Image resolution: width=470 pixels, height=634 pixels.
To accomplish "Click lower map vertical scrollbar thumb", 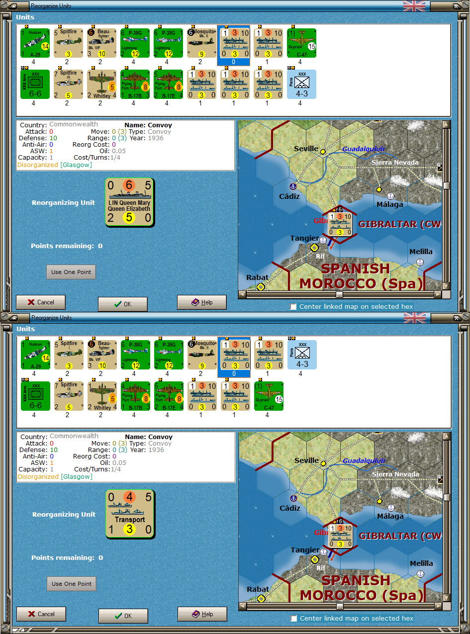I will pos(446,497).
